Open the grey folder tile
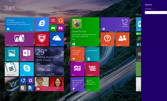 tap(23, 88)
